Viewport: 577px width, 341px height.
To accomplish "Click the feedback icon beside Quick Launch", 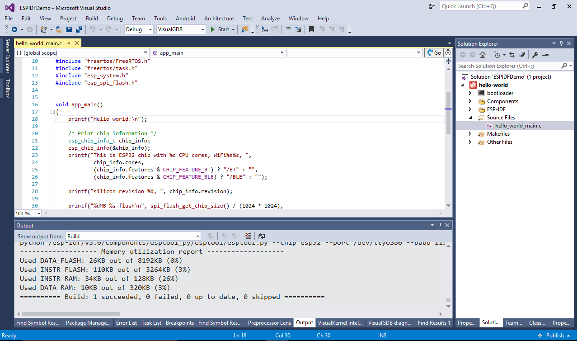I will 433,6.
